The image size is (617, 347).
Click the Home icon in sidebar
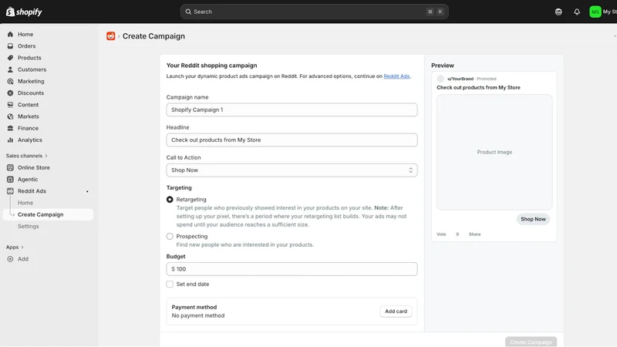[10, 34]
